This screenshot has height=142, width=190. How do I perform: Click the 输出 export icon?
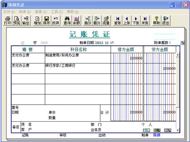pyautogui.click(x=26, y=20)
